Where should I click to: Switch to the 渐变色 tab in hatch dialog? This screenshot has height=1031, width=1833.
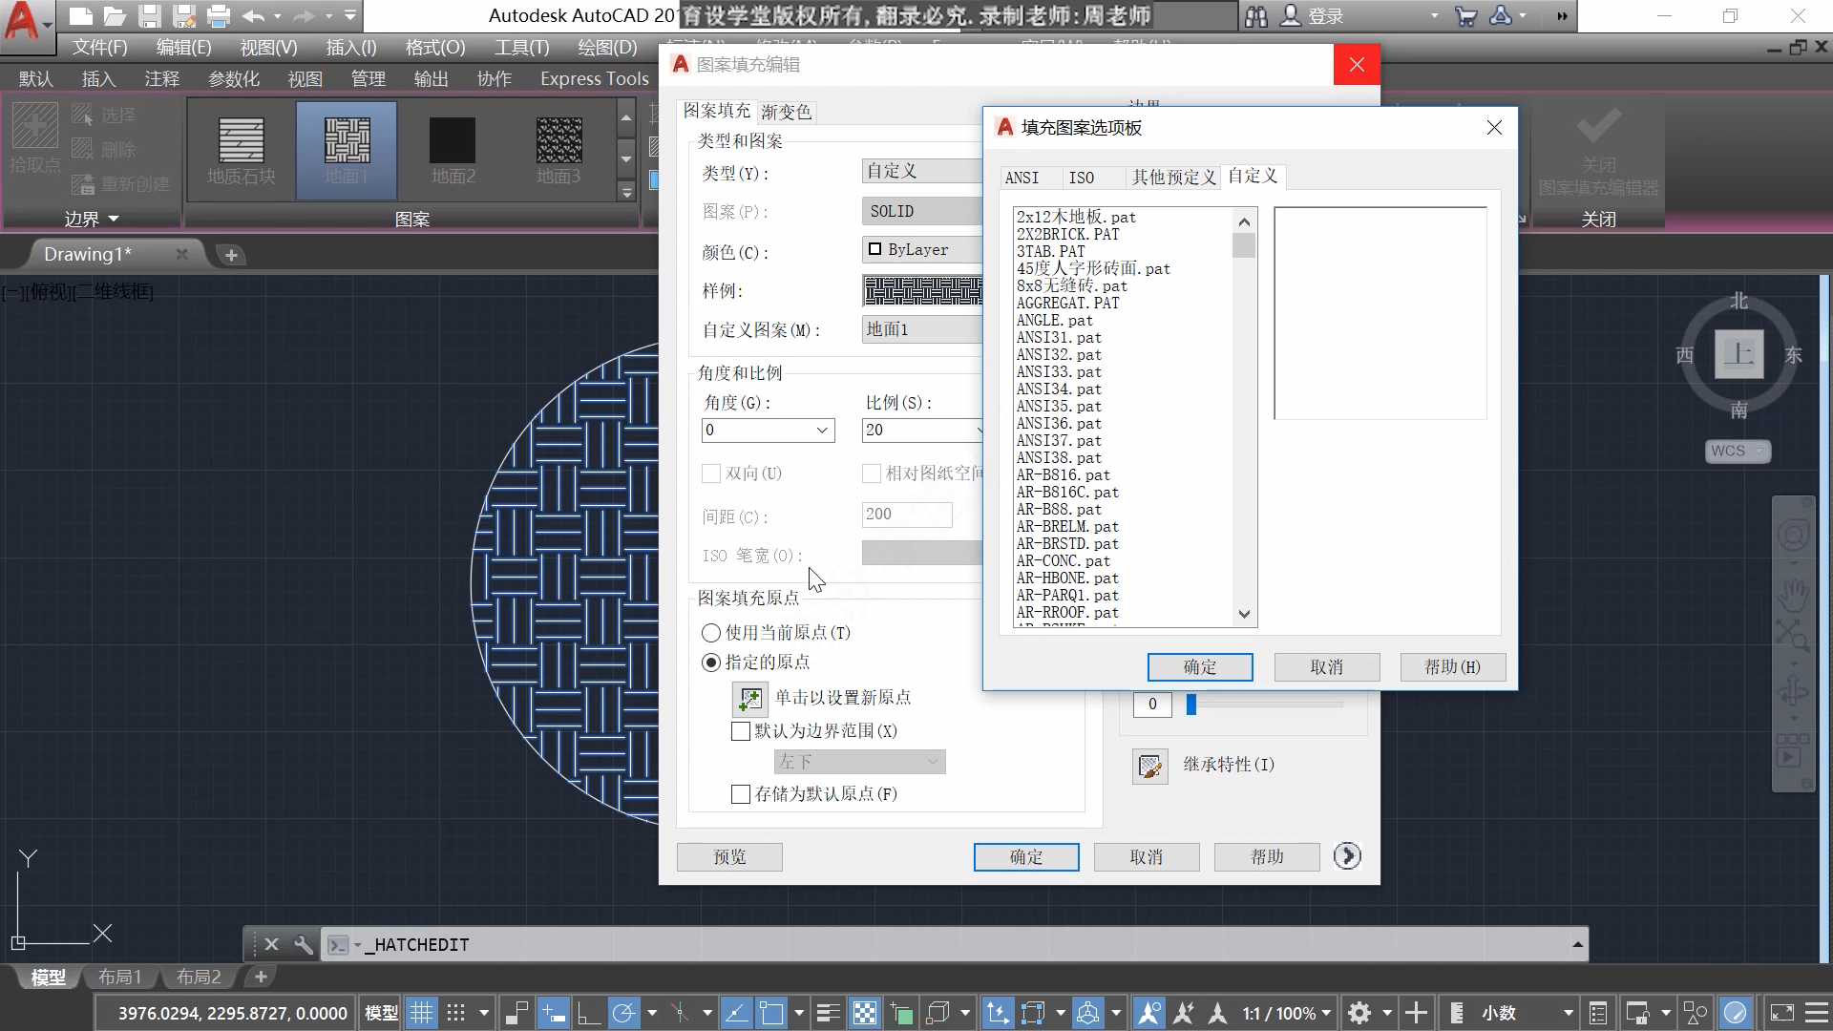(x=787, y=113)
